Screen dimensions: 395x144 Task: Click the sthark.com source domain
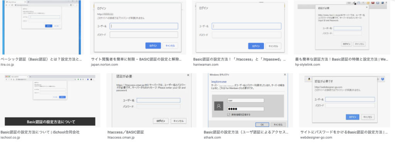pyautogui.click(x=212, y=138)
